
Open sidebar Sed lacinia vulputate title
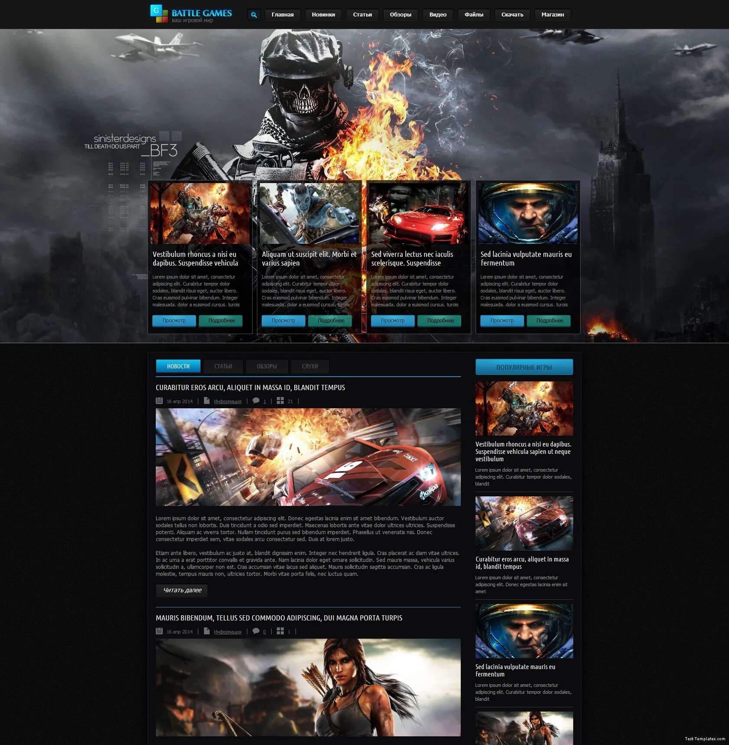pos(515,670)
